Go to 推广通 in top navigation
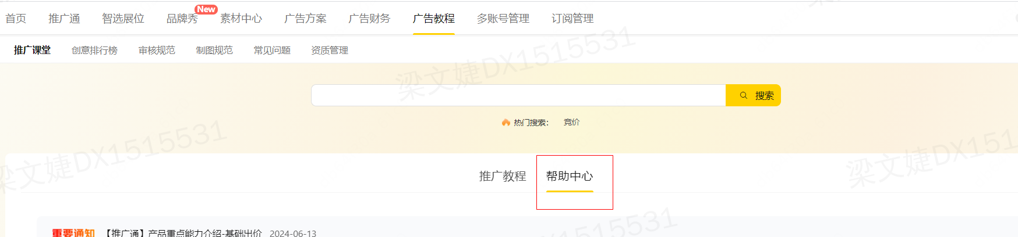This screenshot has width=1018, height=237. point(64,19)
